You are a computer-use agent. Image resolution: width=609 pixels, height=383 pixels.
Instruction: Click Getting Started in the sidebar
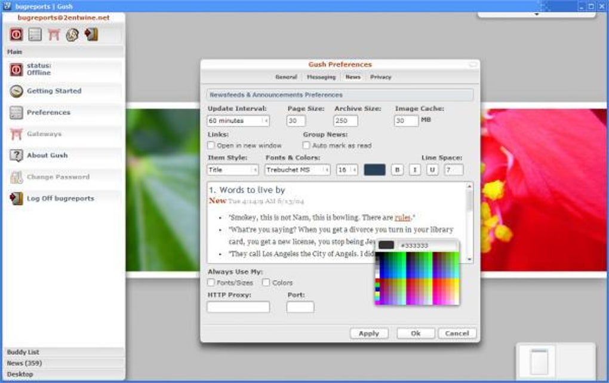pos(54,91)
